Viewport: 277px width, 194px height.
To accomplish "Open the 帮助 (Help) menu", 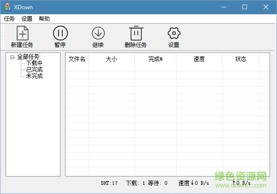I will (44, 19).
